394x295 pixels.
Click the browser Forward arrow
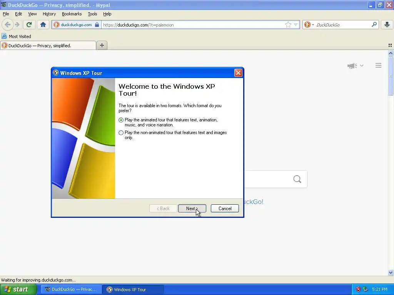click(x=17, y=25)
